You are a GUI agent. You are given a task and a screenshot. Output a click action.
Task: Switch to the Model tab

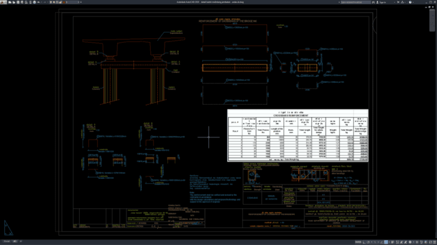click(7, 242)
